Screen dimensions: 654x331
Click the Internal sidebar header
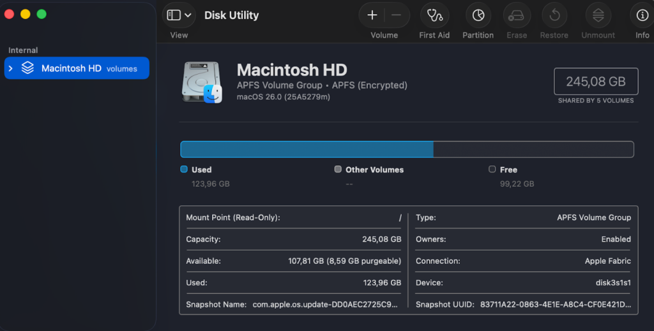(23, 50)
